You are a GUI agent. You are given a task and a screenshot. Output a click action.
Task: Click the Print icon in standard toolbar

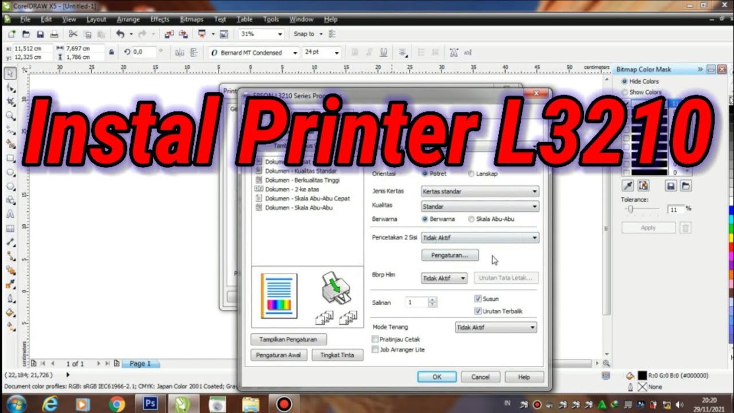pos(55,34)
